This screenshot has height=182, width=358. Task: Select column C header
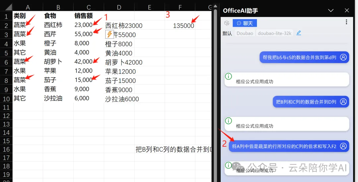(89, 7)
